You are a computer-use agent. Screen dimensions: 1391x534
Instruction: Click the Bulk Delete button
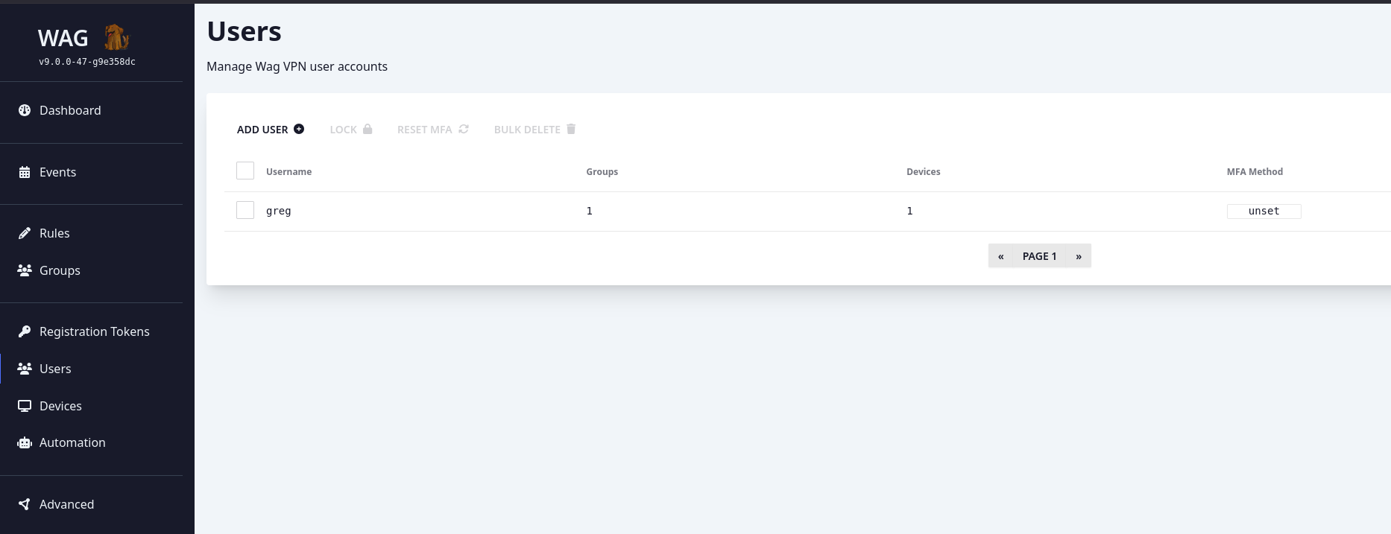534,130
